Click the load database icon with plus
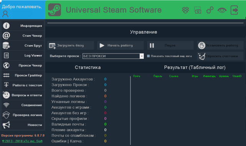The width and height of the screenshot is (246, 146). [x=52, y=46]
